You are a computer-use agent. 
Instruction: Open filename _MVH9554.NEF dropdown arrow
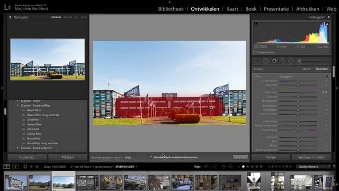tap(137, 167)
